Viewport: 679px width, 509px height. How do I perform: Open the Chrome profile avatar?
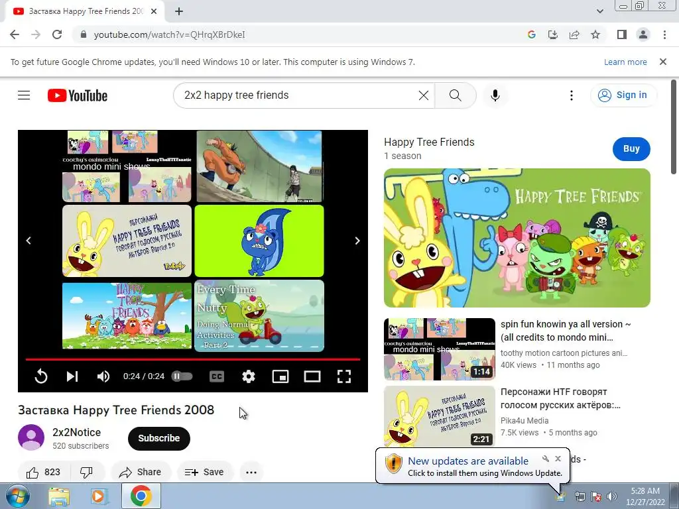643,34
